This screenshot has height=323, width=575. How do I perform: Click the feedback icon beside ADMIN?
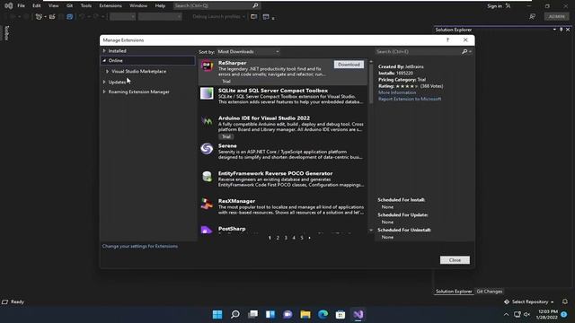[x=532, y=16]
